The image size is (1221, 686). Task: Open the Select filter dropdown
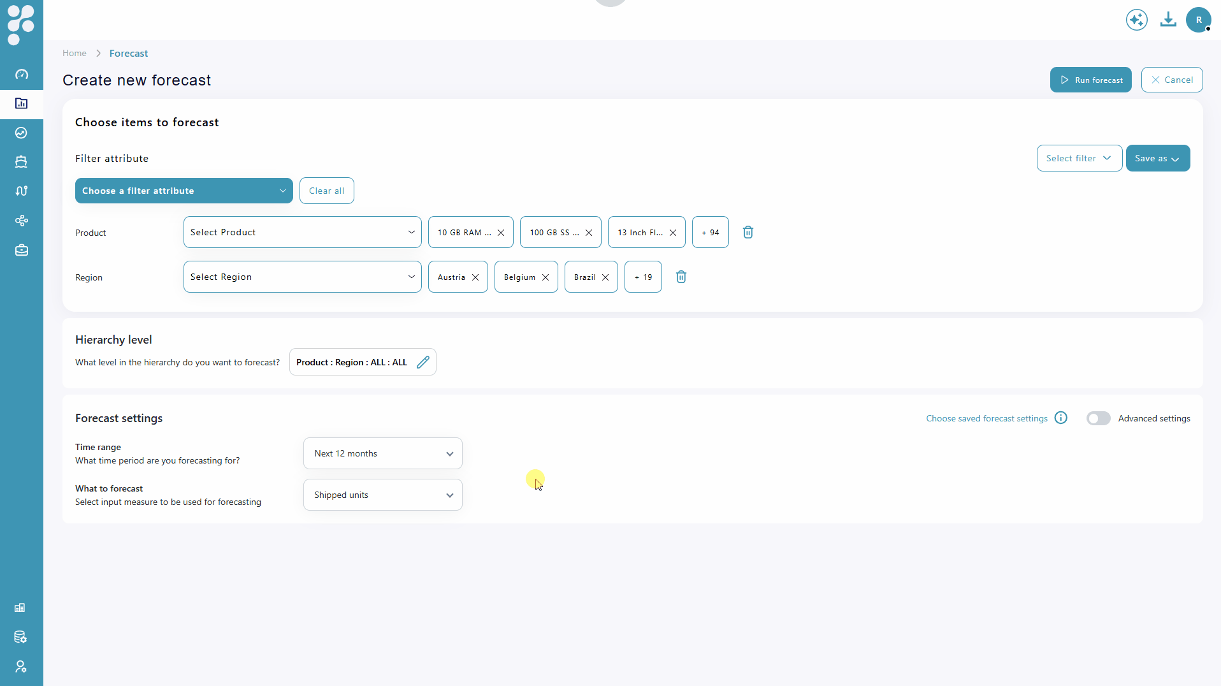pyautogui.click(x=1080, y=158)
